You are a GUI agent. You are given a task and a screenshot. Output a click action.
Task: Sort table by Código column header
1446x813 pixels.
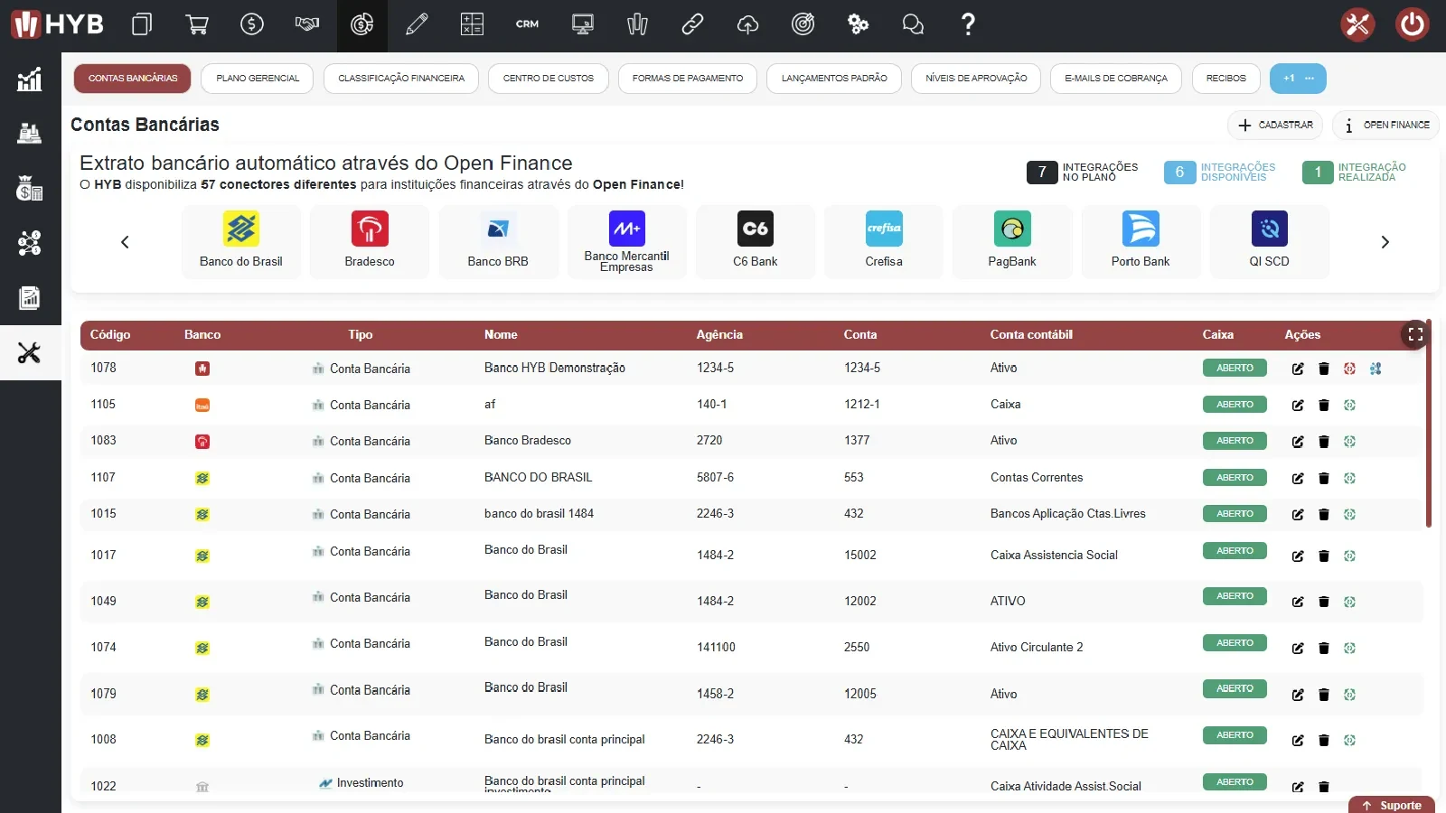110,334
